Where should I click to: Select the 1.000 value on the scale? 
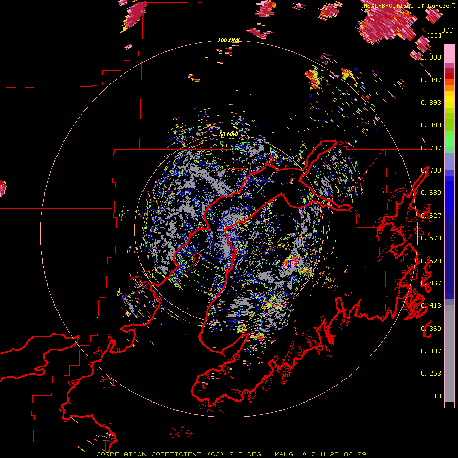click(431, 57)
